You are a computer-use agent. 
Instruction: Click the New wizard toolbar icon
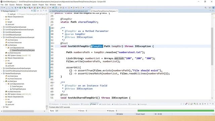tap(2, 8)
